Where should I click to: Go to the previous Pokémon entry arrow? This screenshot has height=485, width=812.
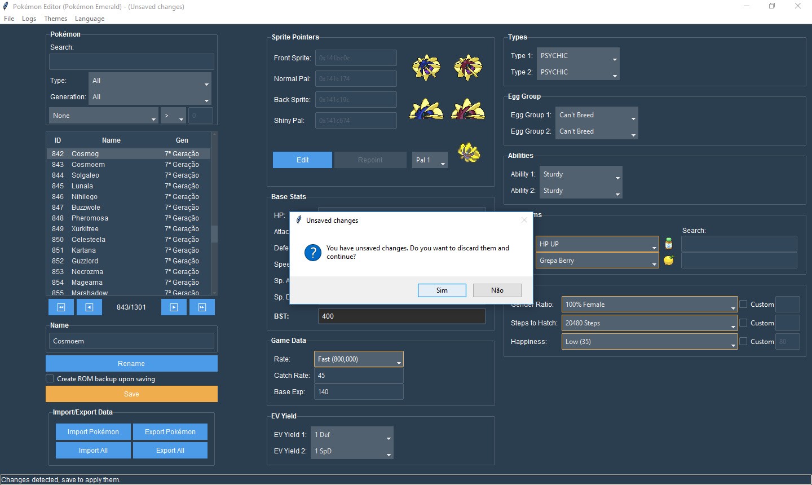click(89, 307)
